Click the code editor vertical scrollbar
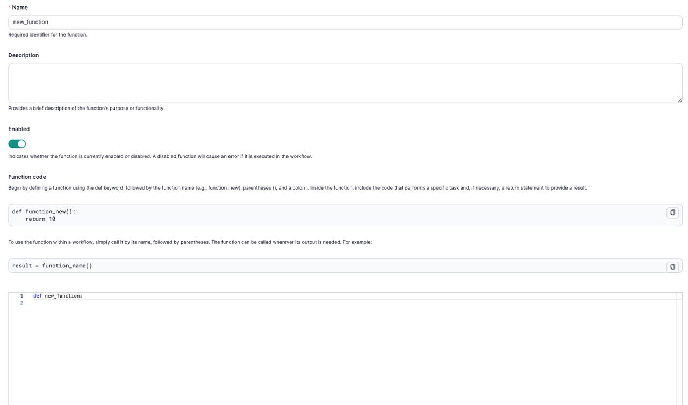This screenshot has width=688, height=405. coord(679,349)
